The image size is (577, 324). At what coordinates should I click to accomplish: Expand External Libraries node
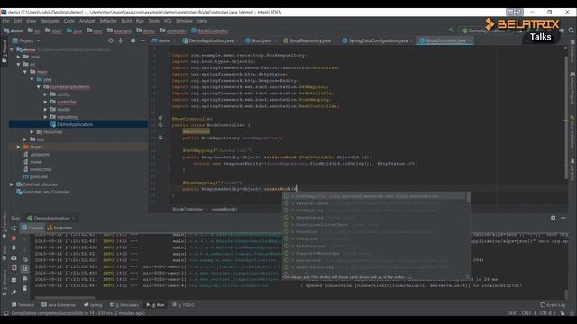pos(12,184)
